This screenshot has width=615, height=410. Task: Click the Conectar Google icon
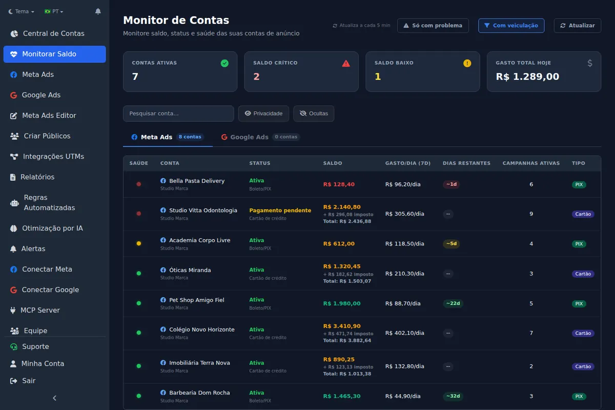pos(14,290)
